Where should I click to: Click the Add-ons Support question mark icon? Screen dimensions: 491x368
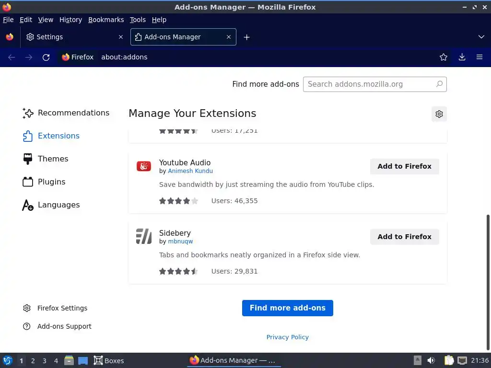(27, 326)
